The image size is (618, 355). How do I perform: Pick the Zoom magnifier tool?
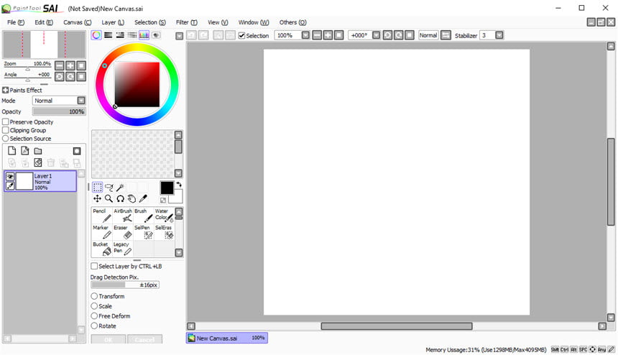point(109,198)
